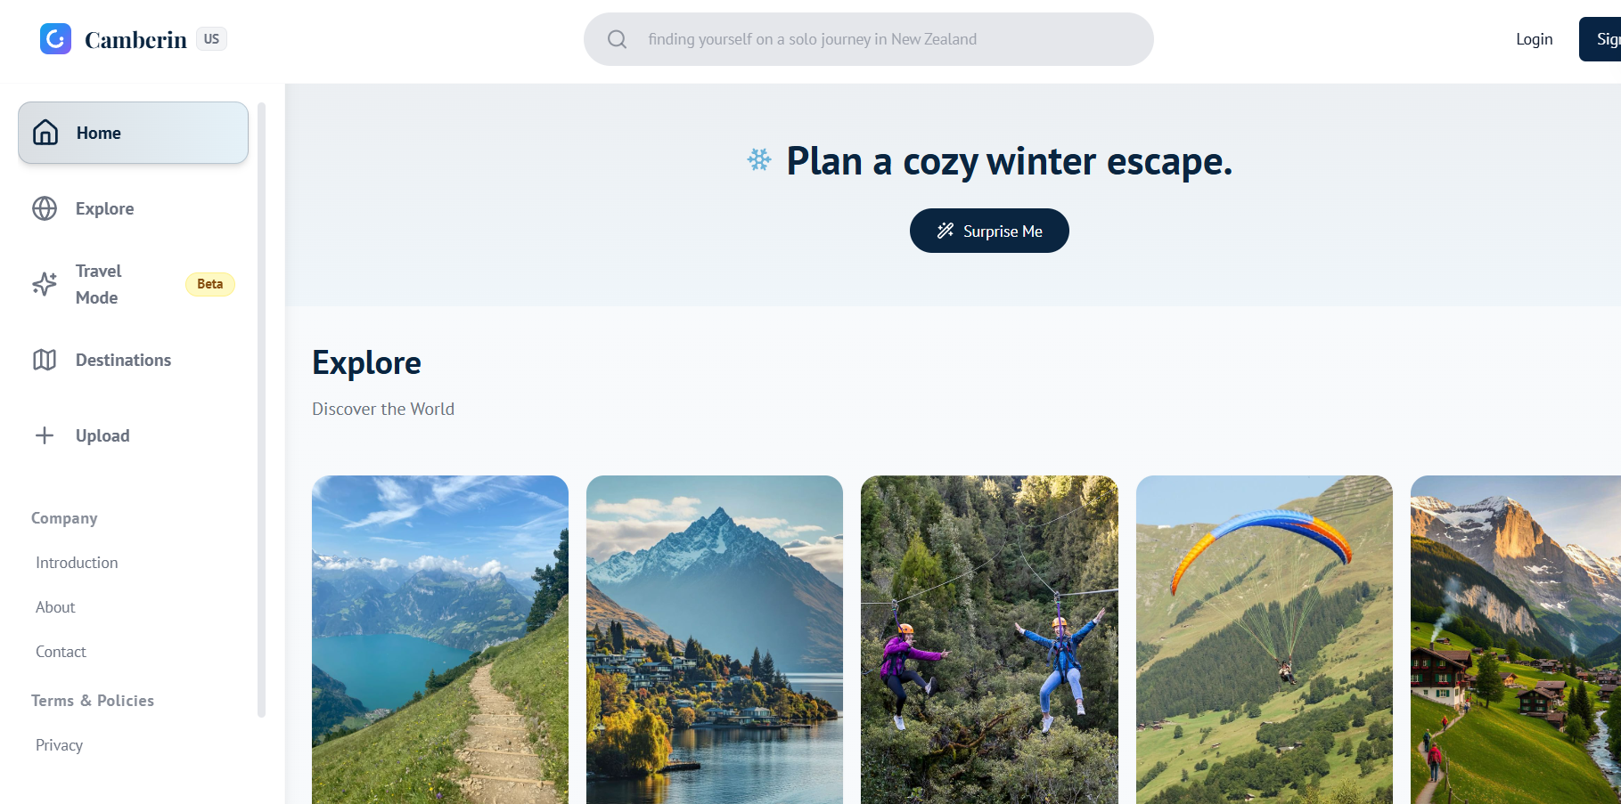Click the sidebar vertical scrollbar

point(261,410)
